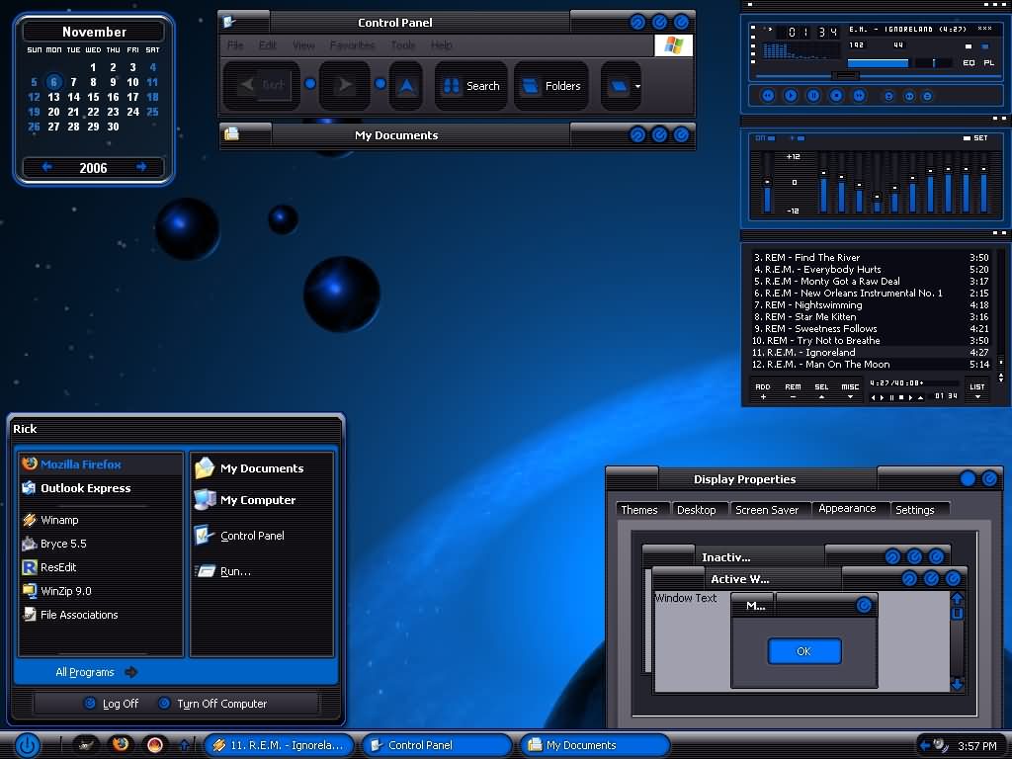Open Control Panel File menu
Viewport: 1012px width, 759px height.
(x=235, y=45)
